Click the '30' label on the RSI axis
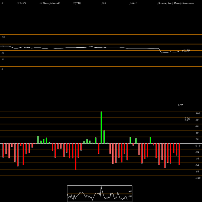The image size is (202, 202). point(3,59)
